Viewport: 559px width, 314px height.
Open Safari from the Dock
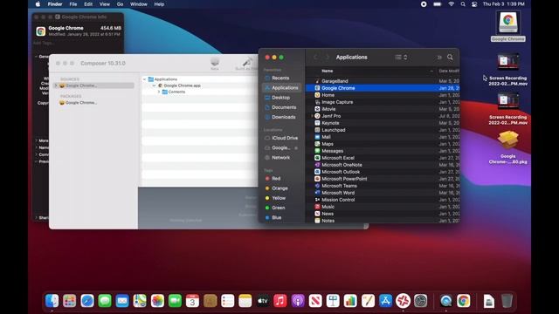[x=87, y=301]
